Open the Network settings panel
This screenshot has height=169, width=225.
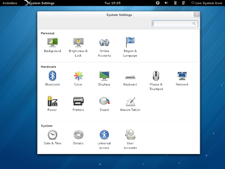tap(182, 78)
